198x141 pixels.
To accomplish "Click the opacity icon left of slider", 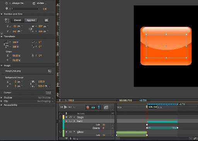I will pyautogui.click(x=7, y=9).
